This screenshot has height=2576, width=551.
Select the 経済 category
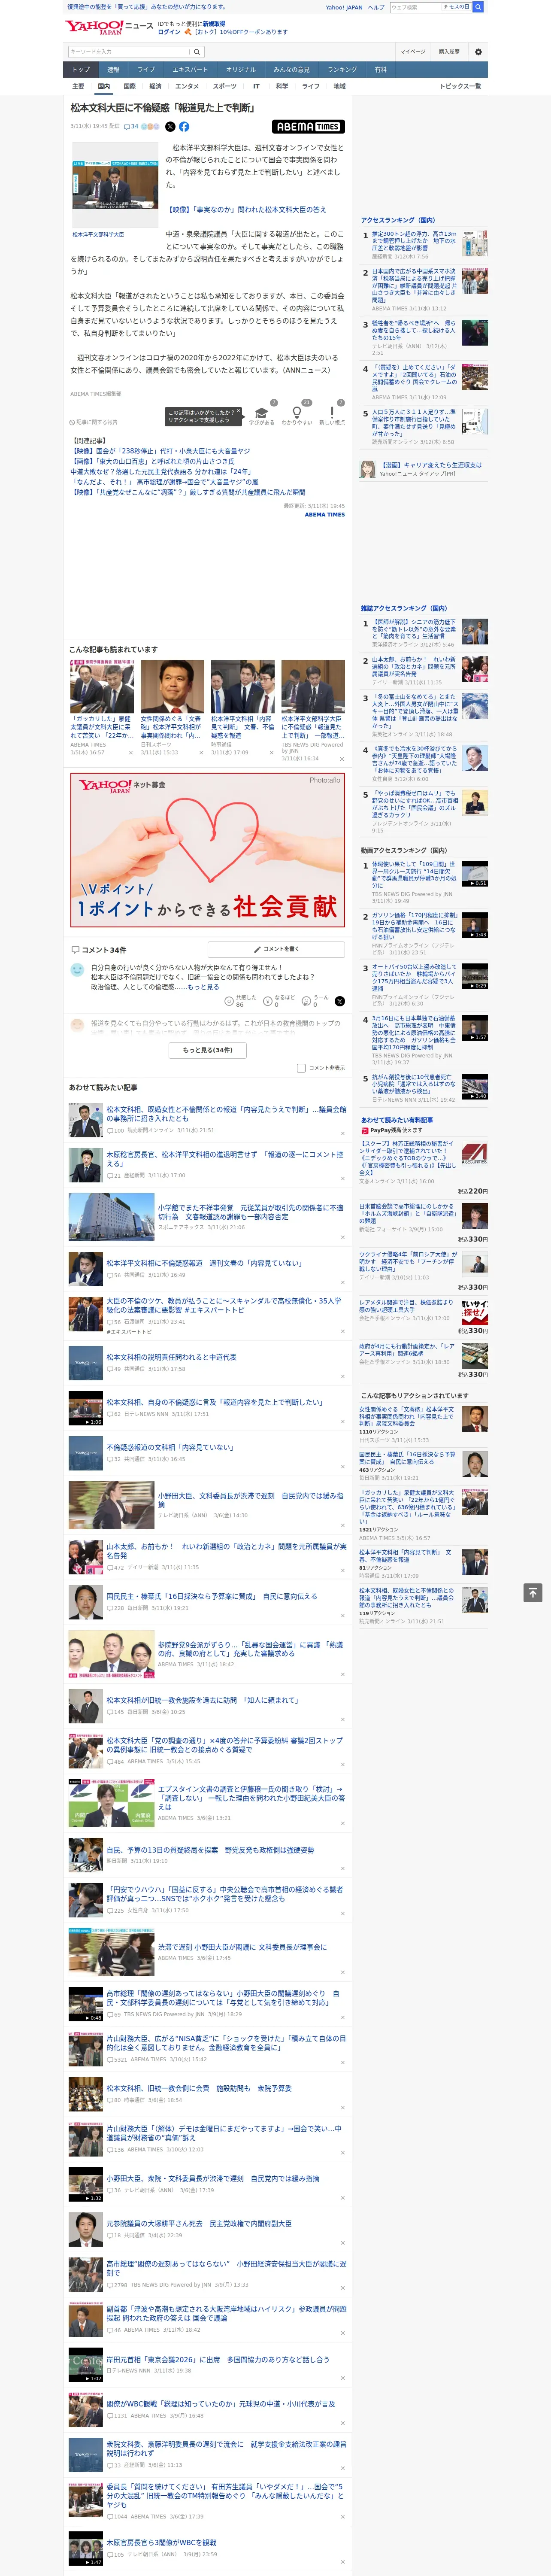[155, 86]
